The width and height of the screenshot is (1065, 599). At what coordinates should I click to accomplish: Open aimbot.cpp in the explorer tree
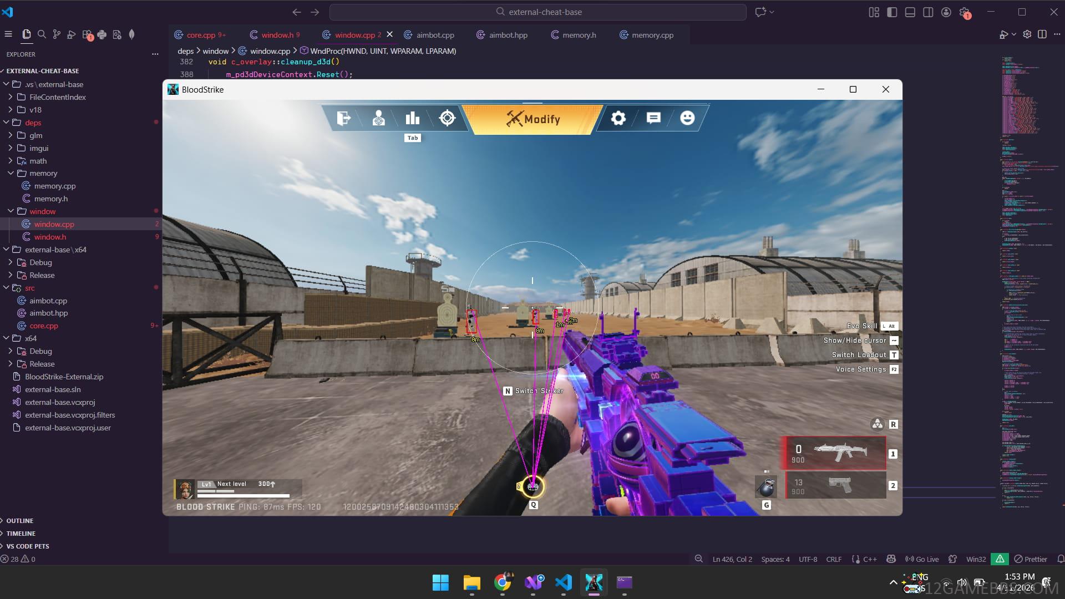[48, 301]
